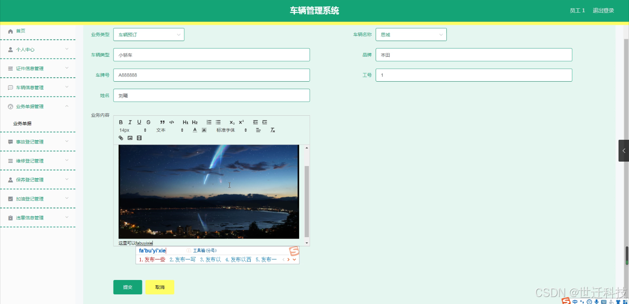This screenshot has width=629, height=304.
Task: Select 业务单据 in the sidebar
Action: [26, 123]
